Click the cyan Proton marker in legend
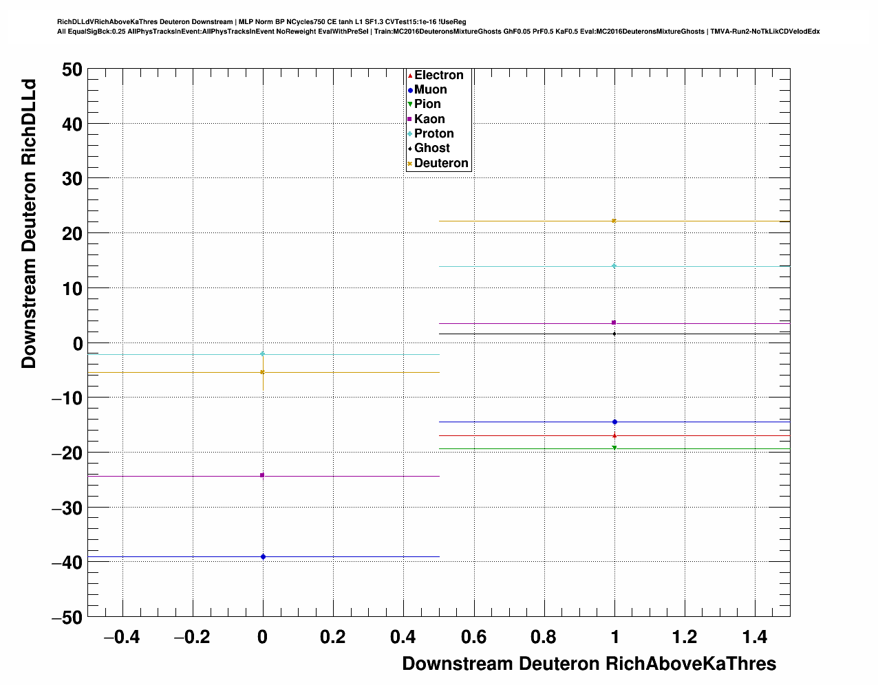 [410, 134]
